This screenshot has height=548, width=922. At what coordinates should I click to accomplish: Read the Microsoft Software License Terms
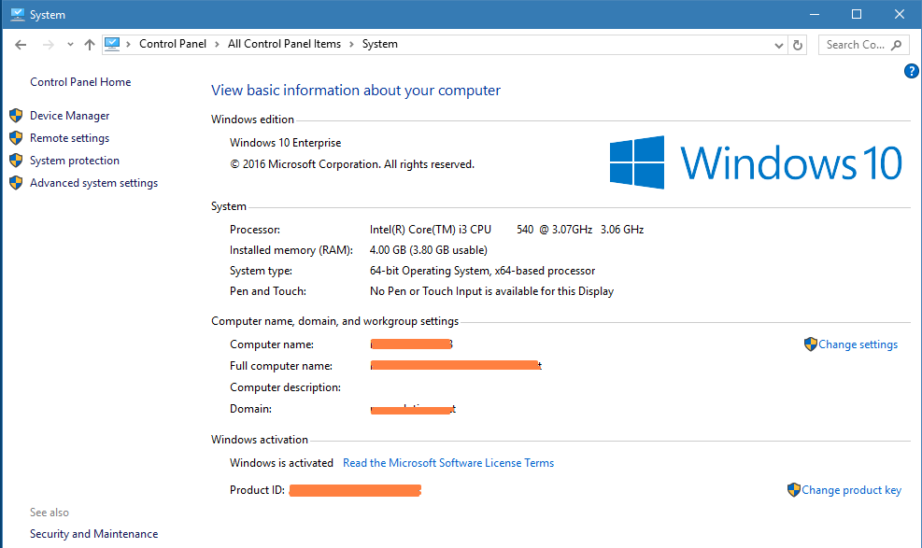click(x=448, y=463)
